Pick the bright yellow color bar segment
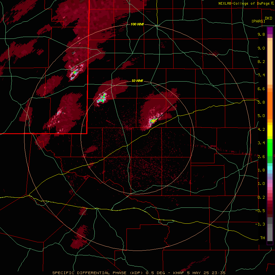Image resolution: width=275 pixels, height=275 pixels. click(270, 131)
